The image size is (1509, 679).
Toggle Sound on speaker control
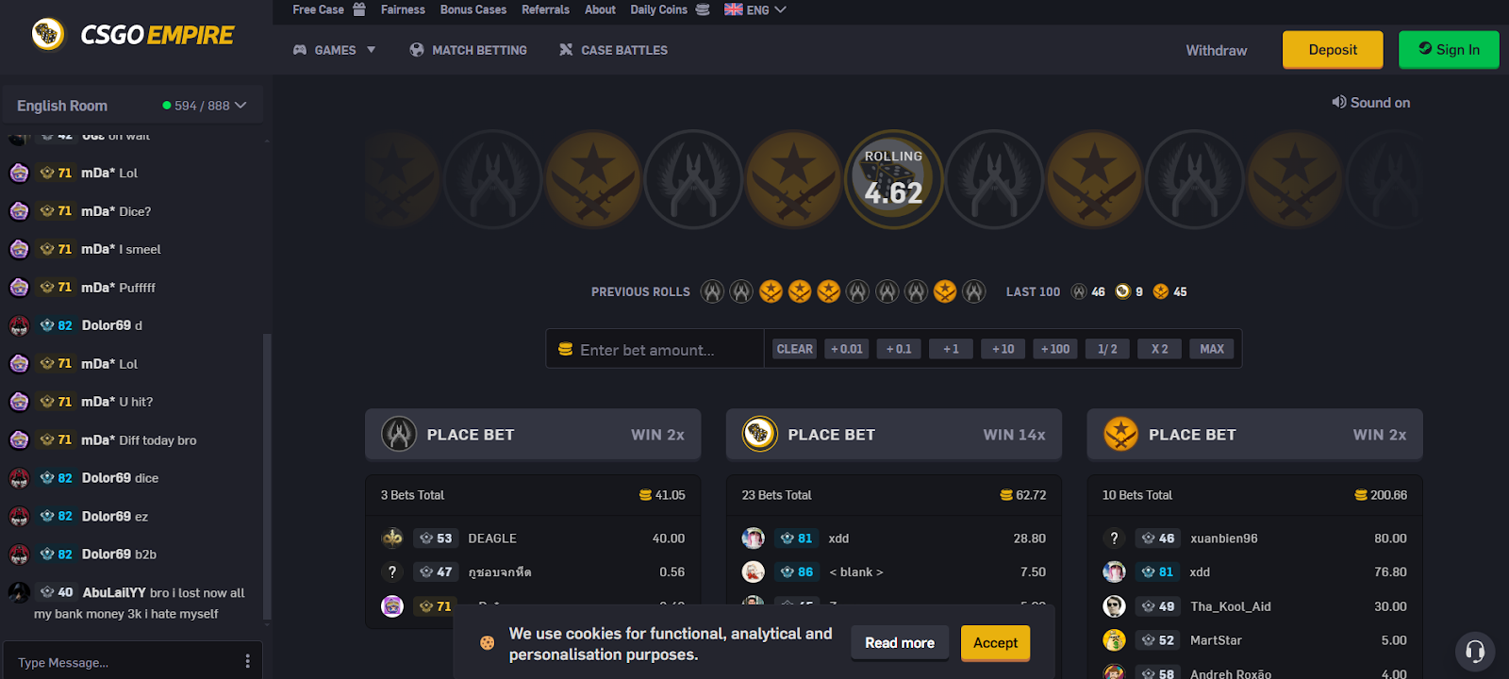(x=1370, y=102)
